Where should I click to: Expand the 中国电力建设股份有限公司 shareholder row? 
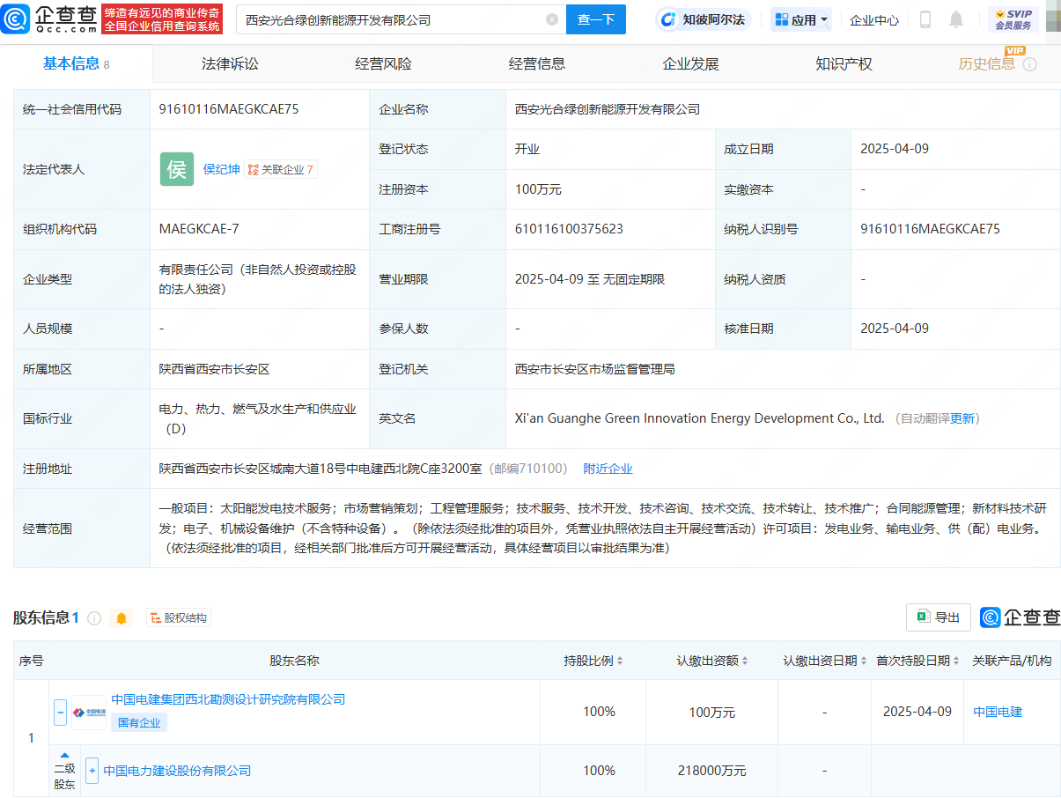pyautogui.click(x=92, y=771)
